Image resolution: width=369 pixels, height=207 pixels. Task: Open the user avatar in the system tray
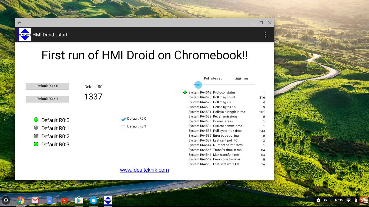tap(364, 200)
